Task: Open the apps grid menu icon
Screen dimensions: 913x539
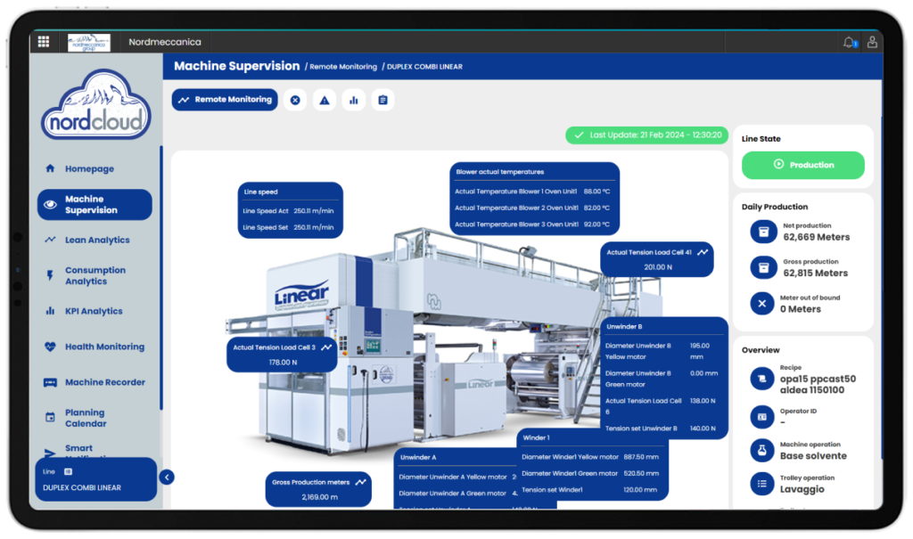Action: (x=43, y=41)
